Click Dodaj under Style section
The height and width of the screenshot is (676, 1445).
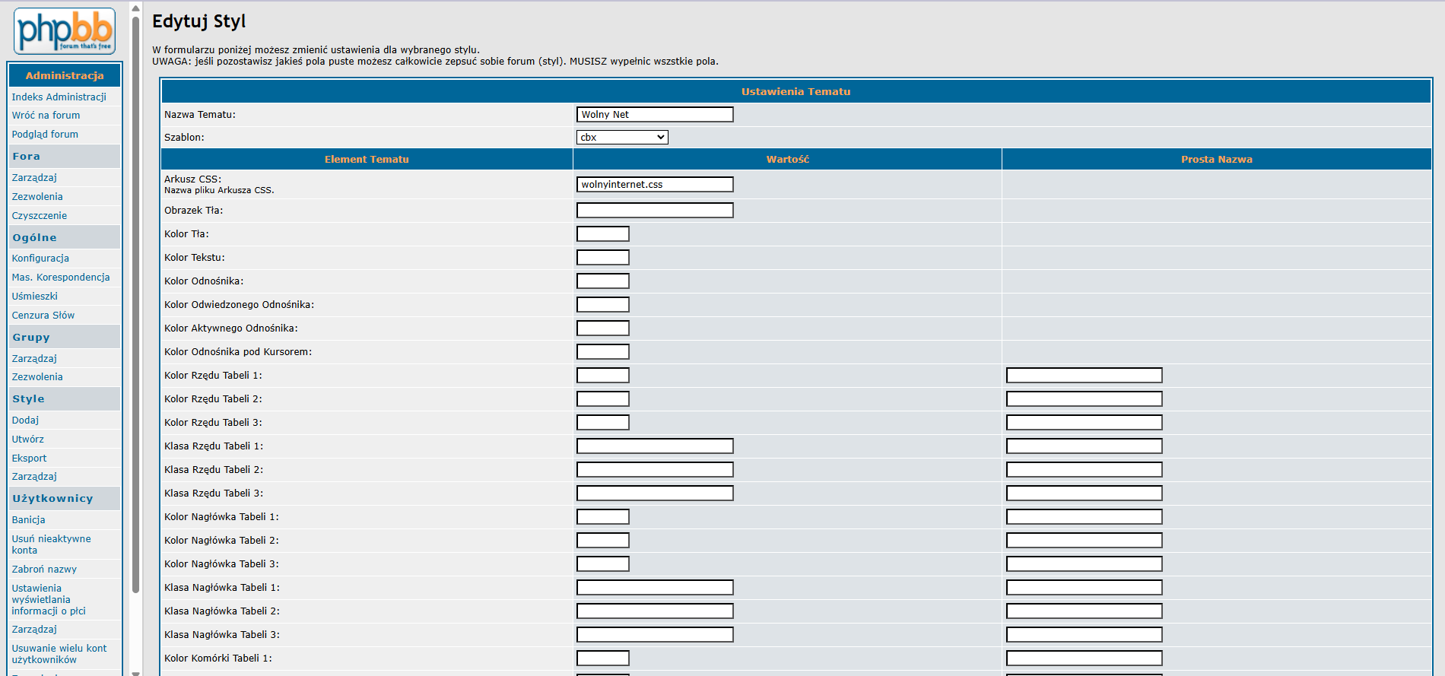(25, 421)
